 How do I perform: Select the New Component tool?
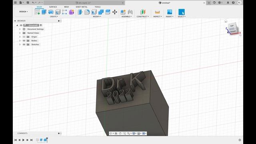[123, 12]
